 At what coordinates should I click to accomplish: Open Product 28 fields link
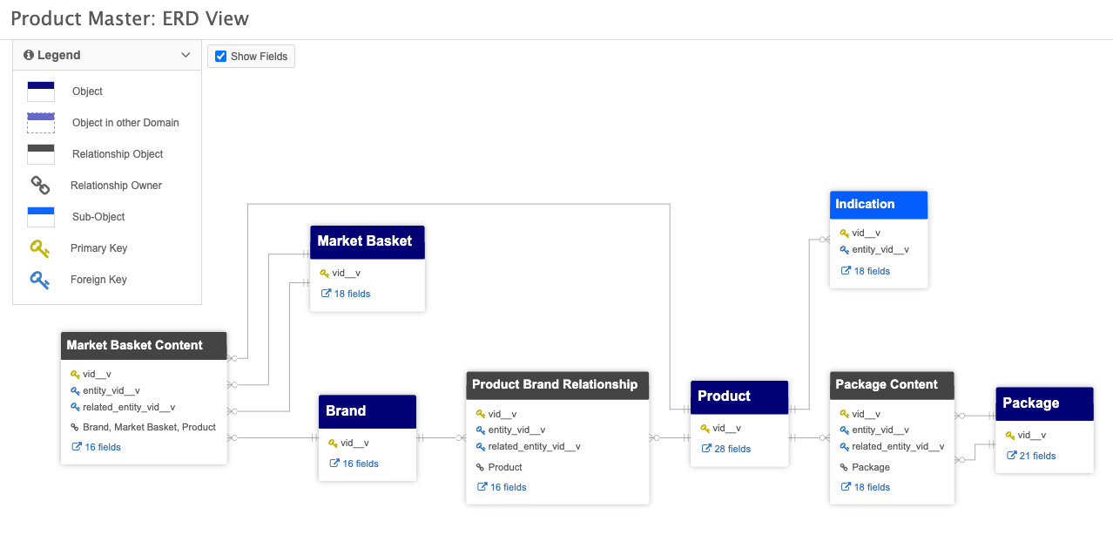[732, 449]
